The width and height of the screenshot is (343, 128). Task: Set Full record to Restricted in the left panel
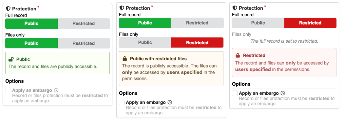click(x=84, y=23)
